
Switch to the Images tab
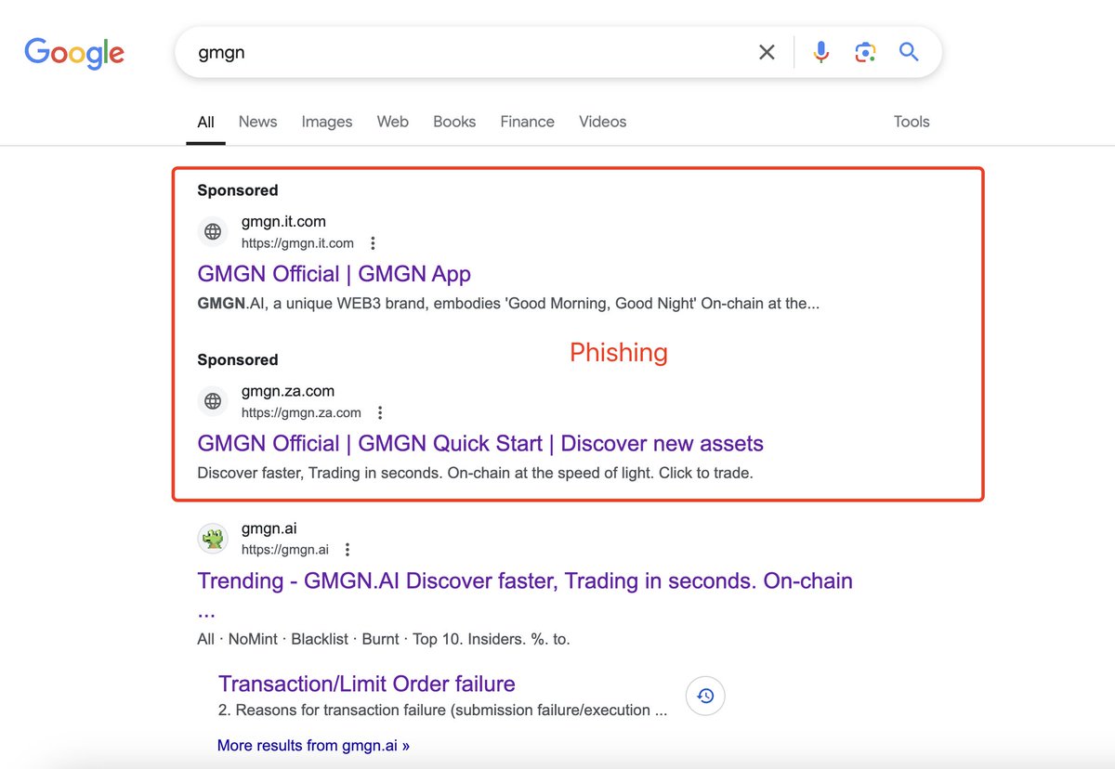327,122
